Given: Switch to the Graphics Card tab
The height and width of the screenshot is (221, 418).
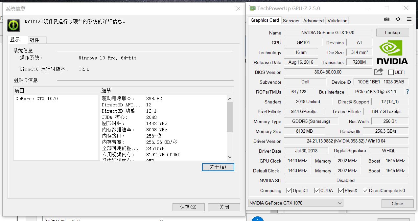Looking at the screenshot, I should [x=265, y=20].
